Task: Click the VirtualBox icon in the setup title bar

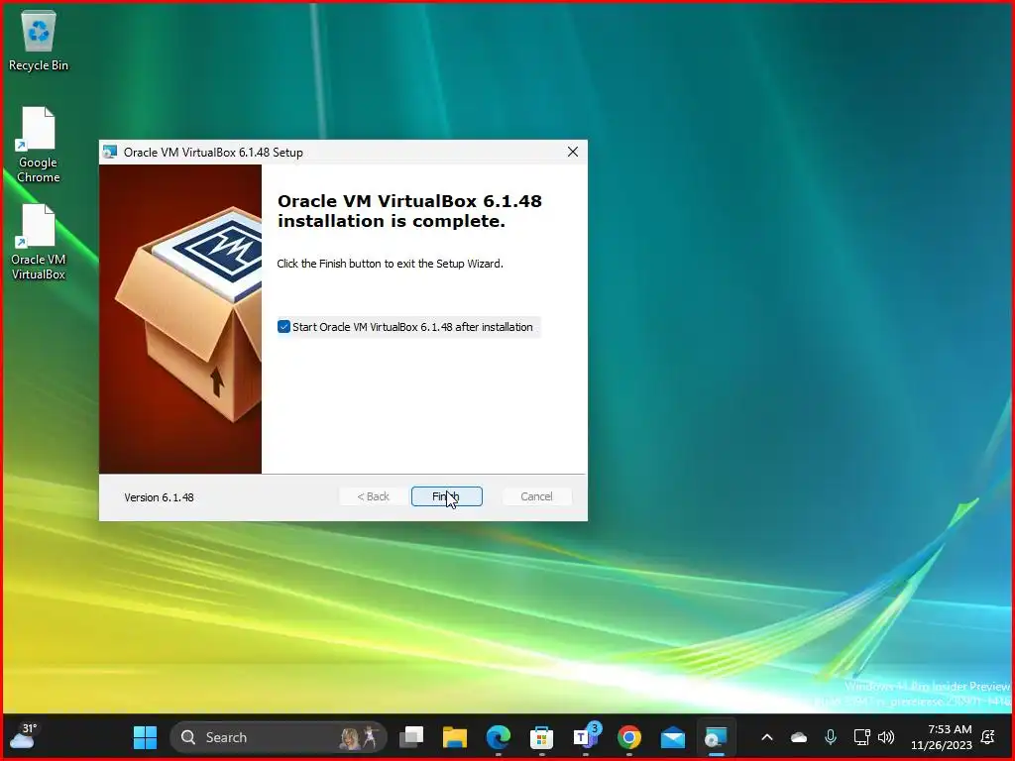Action: pos(110,152)
